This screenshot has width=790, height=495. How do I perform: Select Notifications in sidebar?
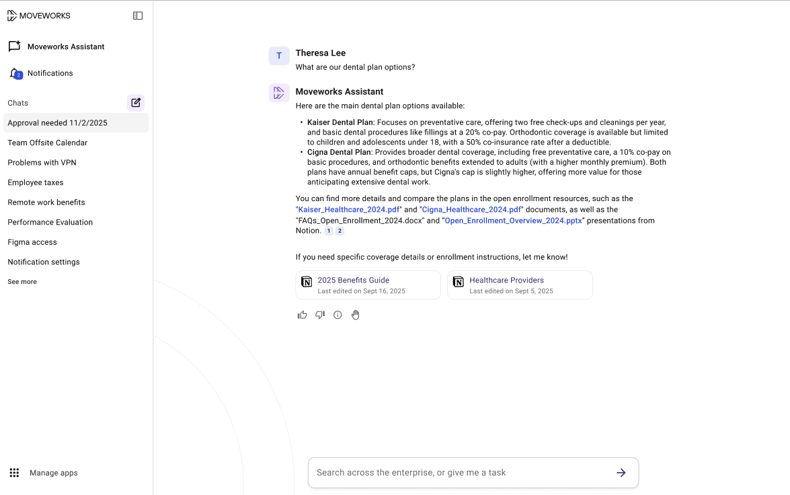point(50,73)
